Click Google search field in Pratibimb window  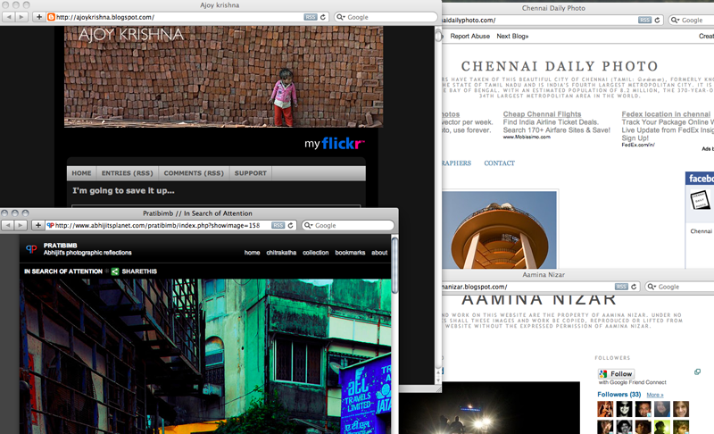(x=348, y=225)
